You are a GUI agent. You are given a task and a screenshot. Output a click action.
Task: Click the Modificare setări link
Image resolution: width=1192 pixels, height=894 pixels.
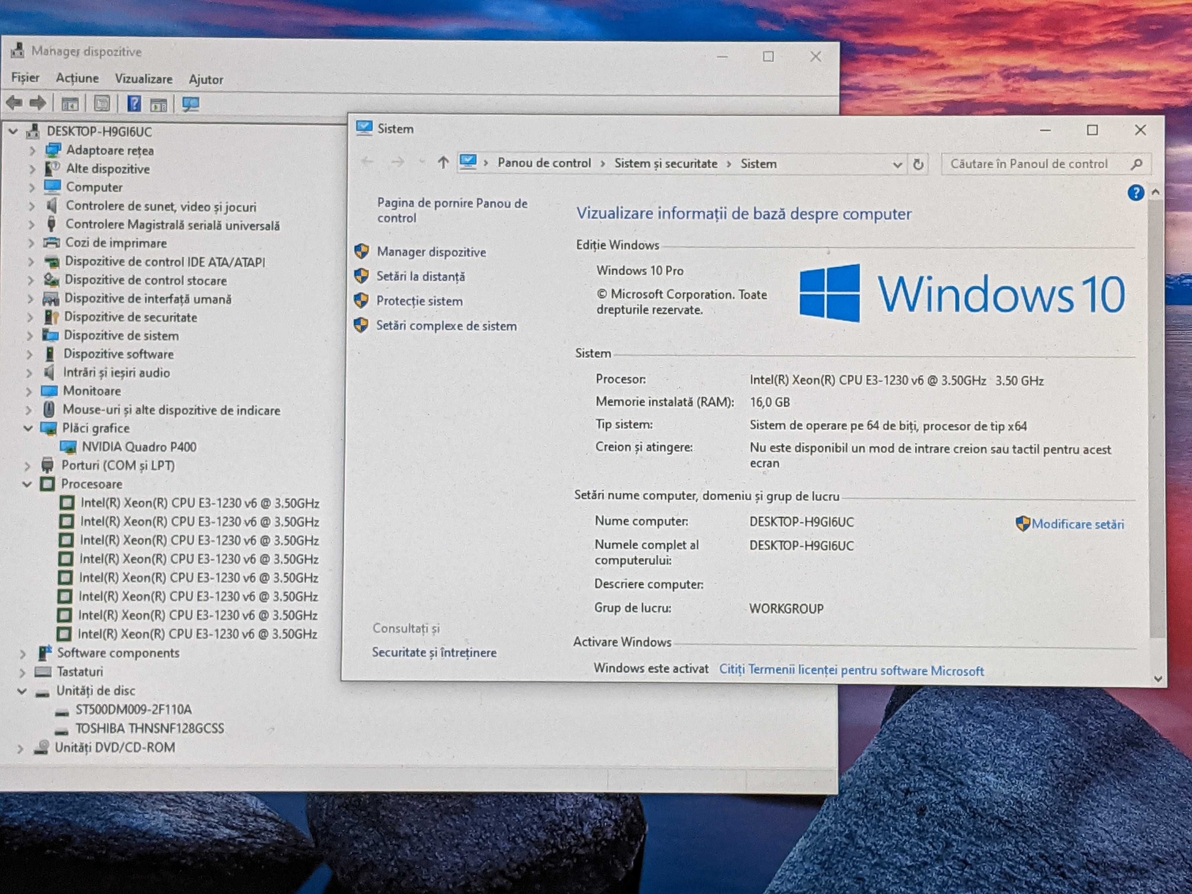point(1078,524)
